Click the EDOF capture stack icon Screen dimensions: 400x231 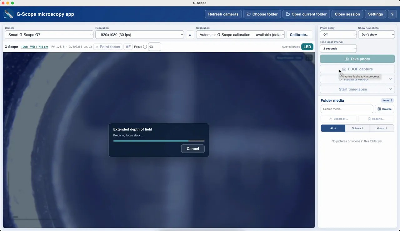pyautogui.click(x=344, y=69)
